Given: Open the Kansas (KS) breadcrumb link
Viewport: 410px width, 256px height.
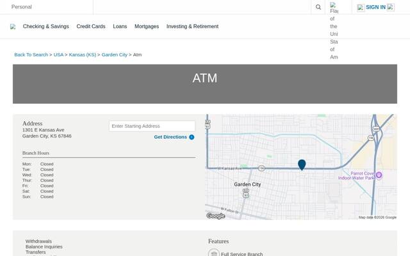Looking at the screenshot, I should 83,54.
